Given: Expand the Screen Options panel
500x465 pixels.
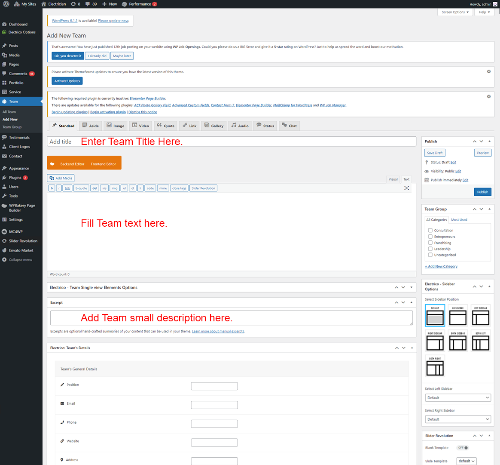Looking at the screenshot, I should (x=455, y=12).
